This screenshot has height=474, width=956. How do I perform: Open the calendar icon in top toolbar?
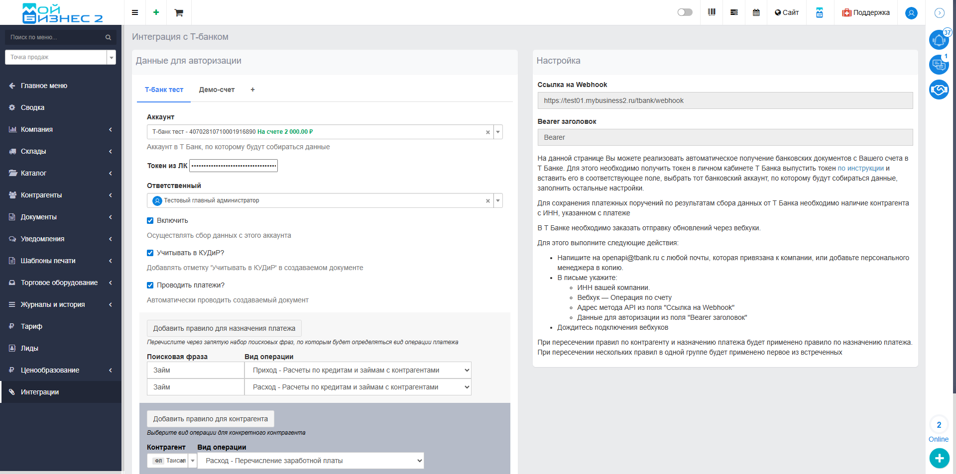[756, 12]
